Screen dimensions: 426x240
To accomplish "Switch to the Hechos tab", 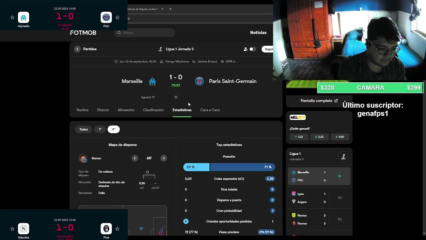I will click(83, 110).
